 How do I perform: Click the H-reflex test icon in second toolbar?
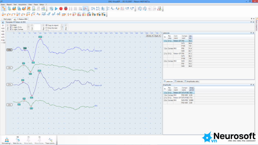coord(23,15)
